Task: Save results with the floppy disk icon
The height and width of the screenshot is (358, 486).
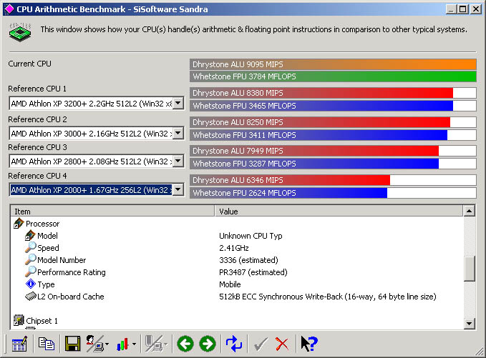Action: click(72, 344)
